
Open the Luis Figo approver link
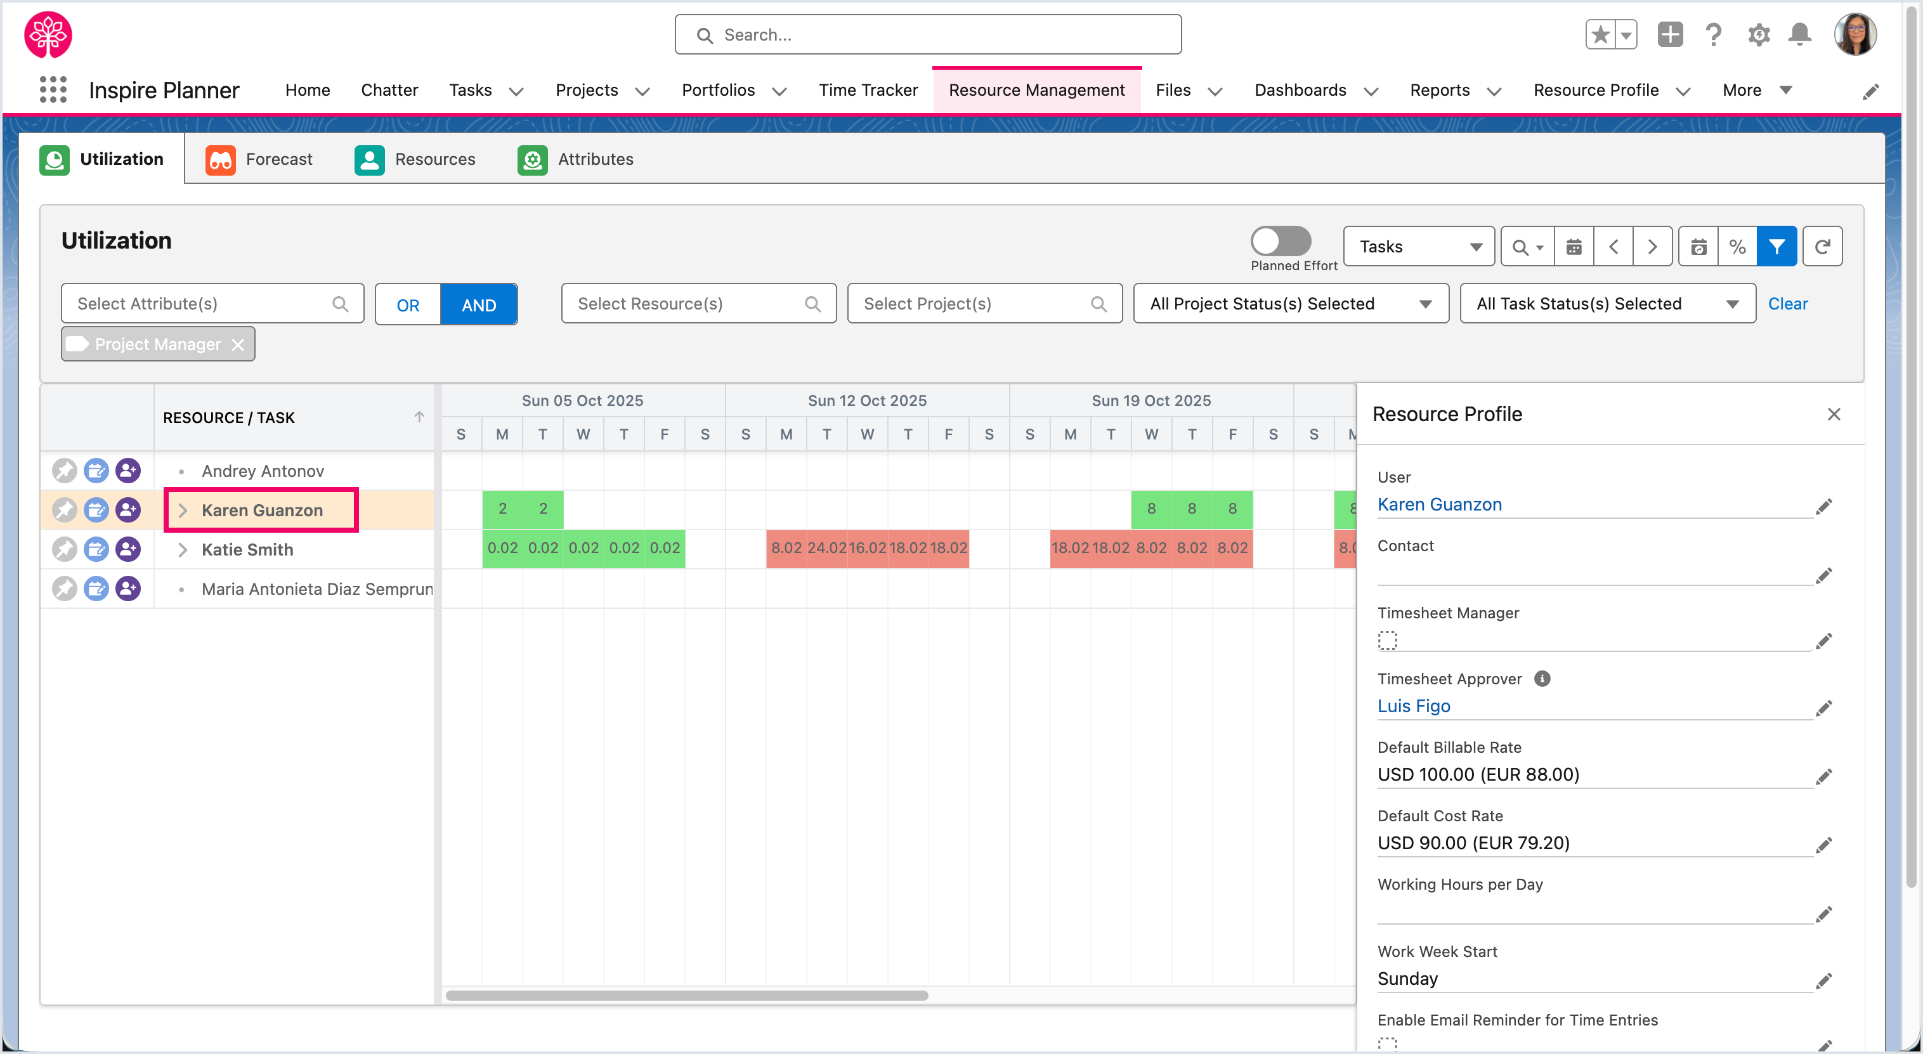click(1413, 706)
